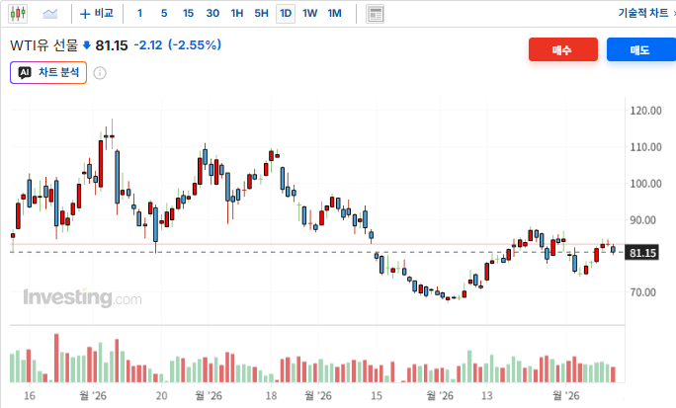Click the 90.00 price axis label
The image size is (676, 408).
642,220
